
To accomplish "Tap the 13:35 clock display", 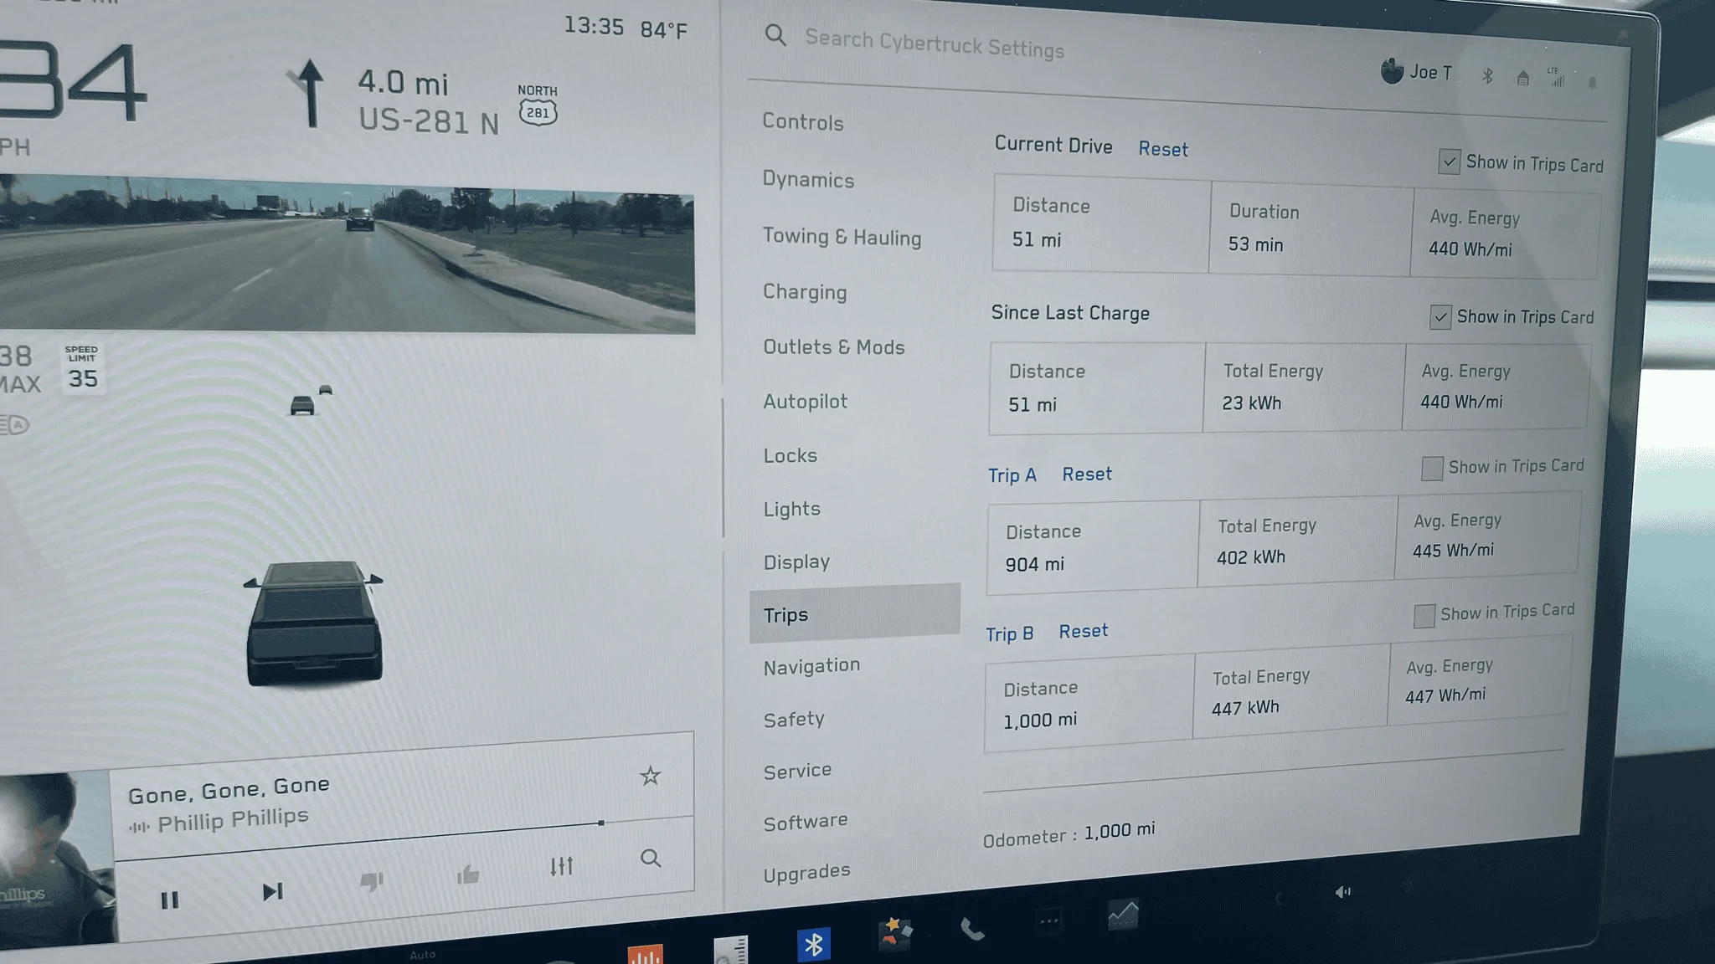I will 593,26.
